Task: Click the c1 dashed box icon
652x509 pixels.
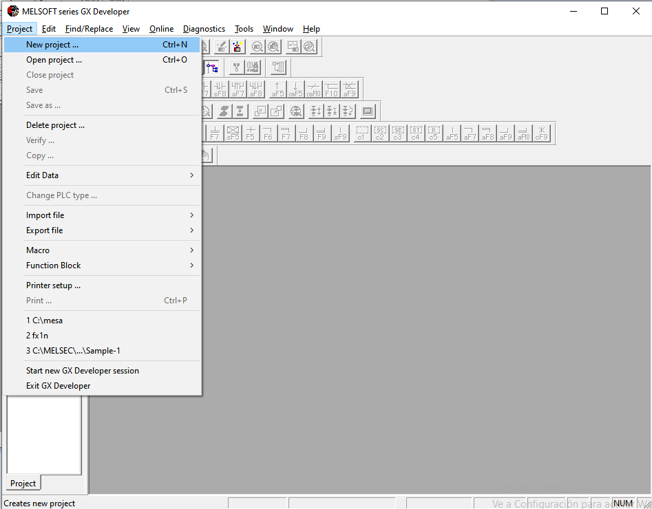Action: pyautogui.click(x=361, y=133)
